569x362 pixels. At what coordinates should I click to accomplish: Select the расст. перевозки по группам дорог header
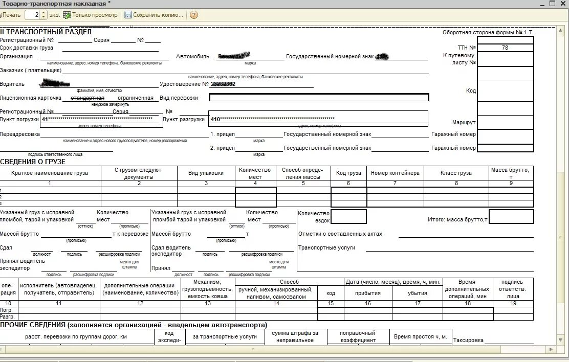(x=76, y=336)
